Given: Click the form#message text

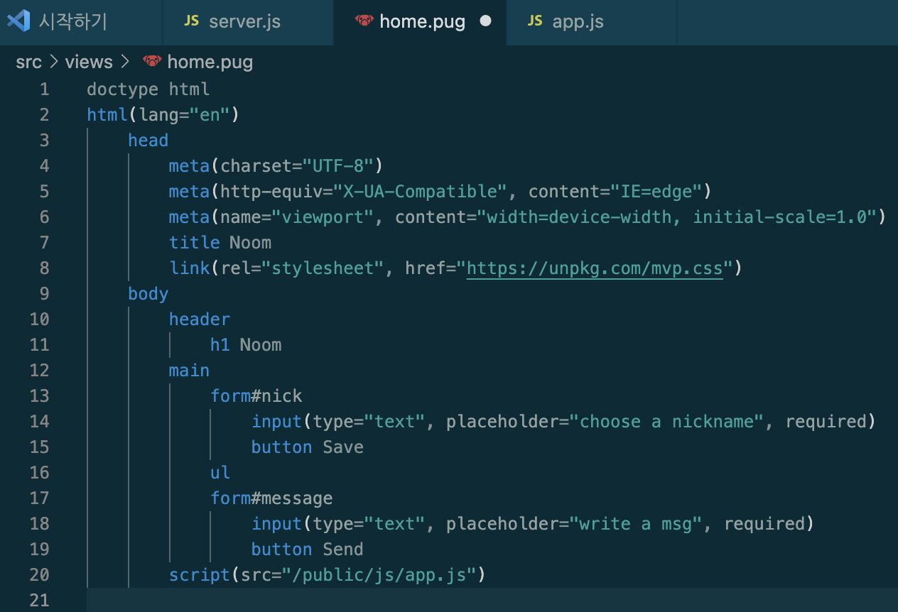Looking at the screenshot, I should coord(271,498).
